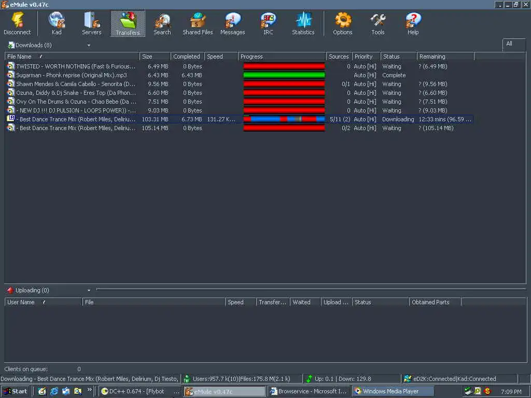Click Users/Files status bar section

241,379
